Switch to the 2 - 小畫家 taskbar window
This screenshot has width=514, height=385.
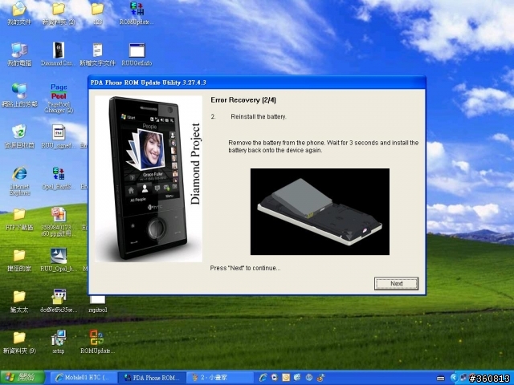[x=220, y=378]
